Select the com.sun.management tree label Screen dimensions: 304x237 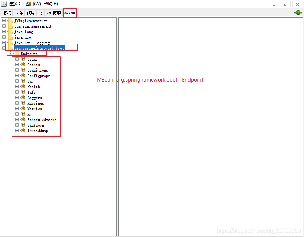[x=33, y=26]
